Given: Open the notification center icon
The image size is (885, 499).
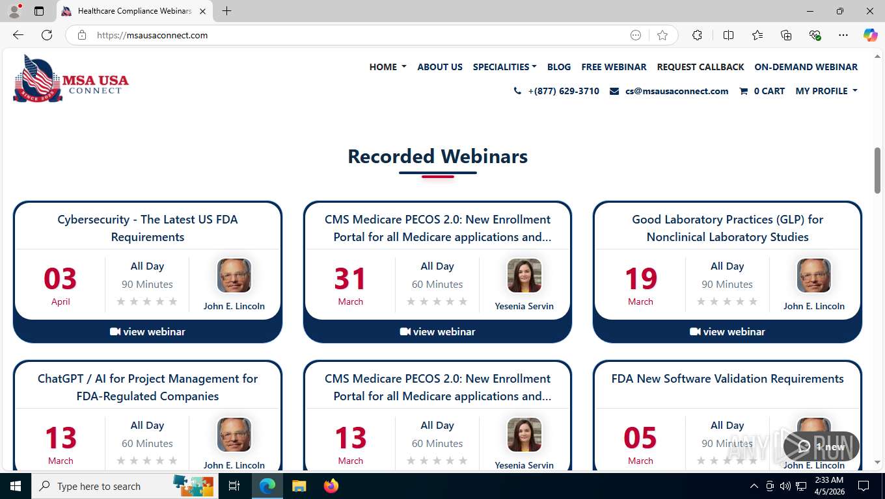Looking at the screenshot, I should pyautogui.click(x=864, y=486).
